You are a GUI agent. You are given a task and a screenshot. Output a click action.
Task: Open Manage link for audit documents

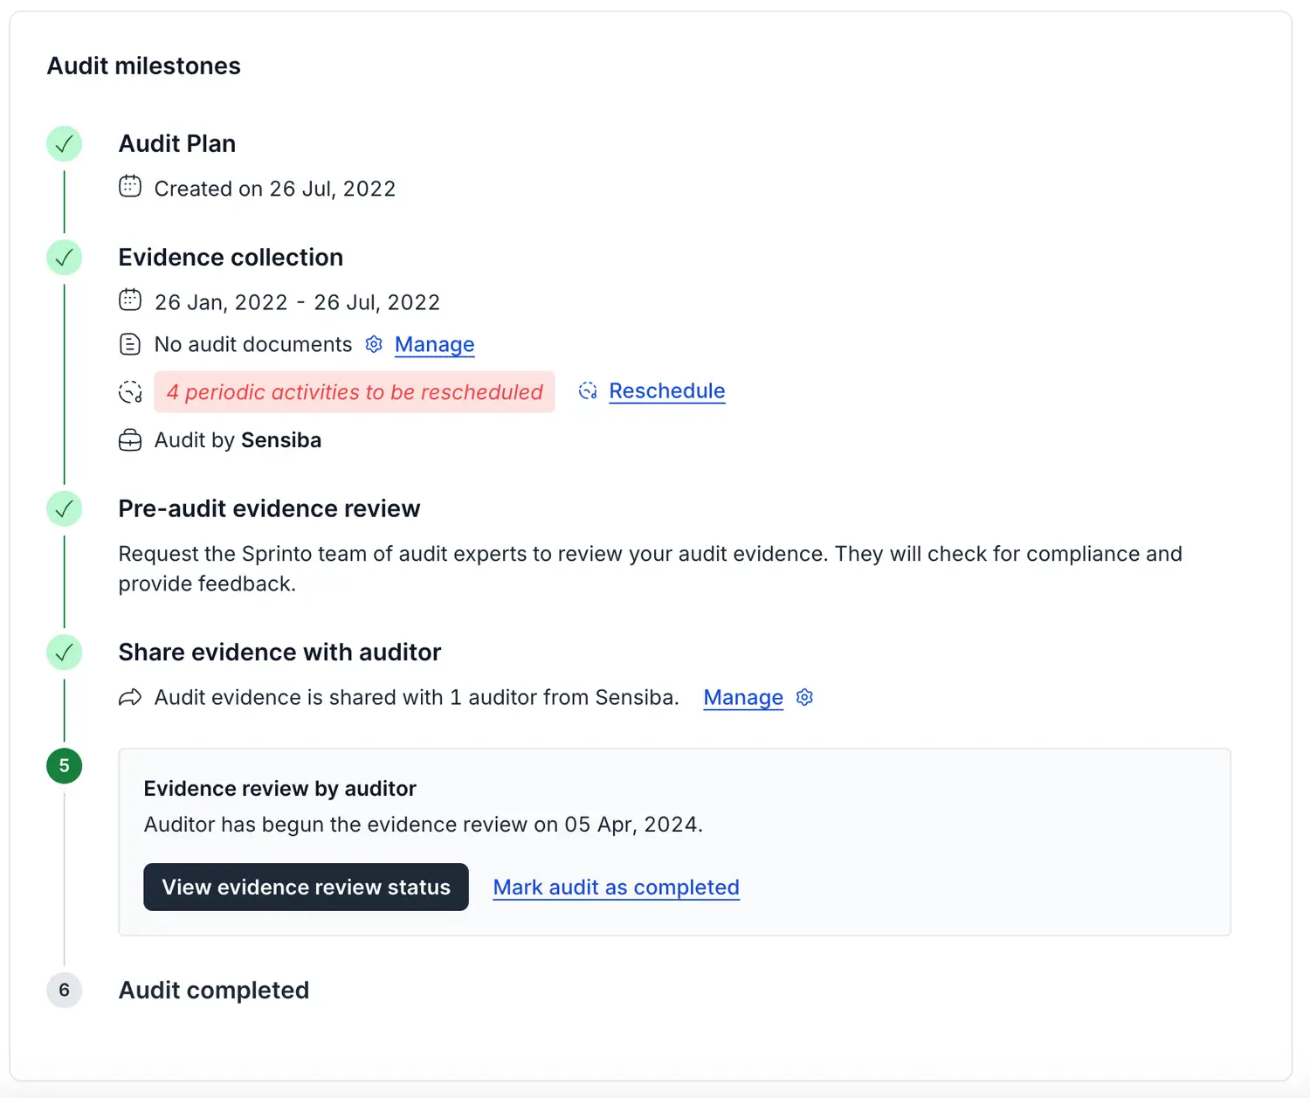point(434,344)
